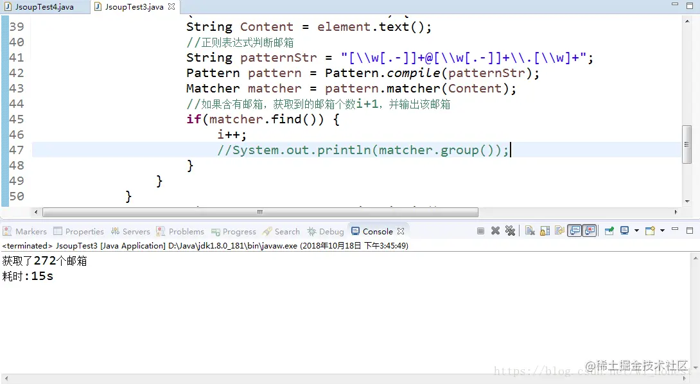
Task: Click the '//正则表达式判断邮箱' comment
Action: click(240, 42)
